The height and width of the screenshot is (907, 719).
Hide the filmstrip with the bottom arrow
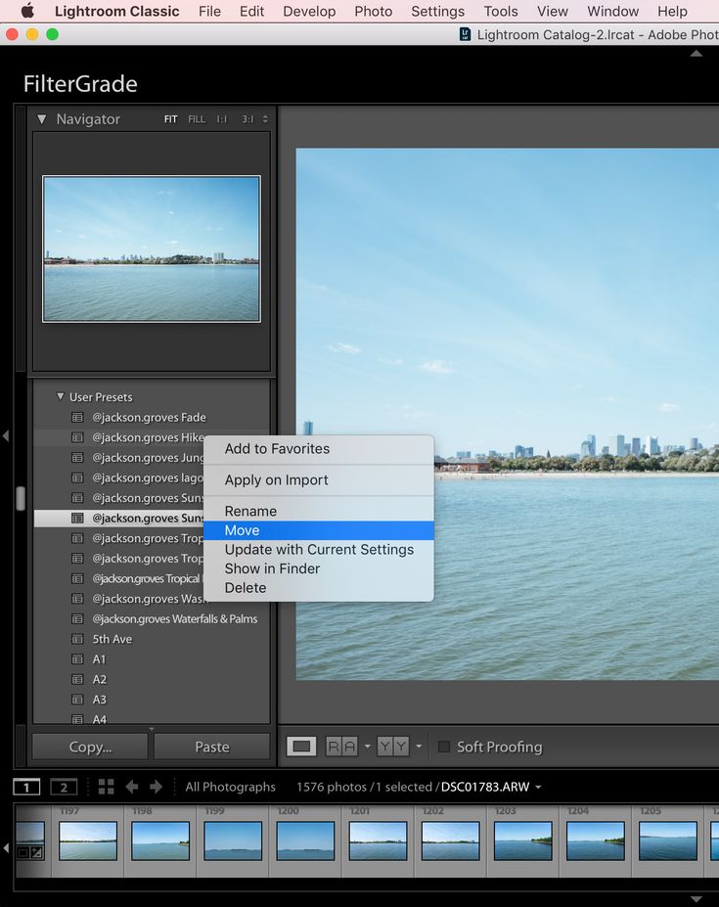pyautogui.click(x=697, y=899)
